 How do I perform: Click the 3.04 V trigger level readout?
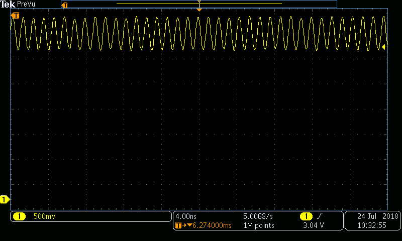coord(313,225)
